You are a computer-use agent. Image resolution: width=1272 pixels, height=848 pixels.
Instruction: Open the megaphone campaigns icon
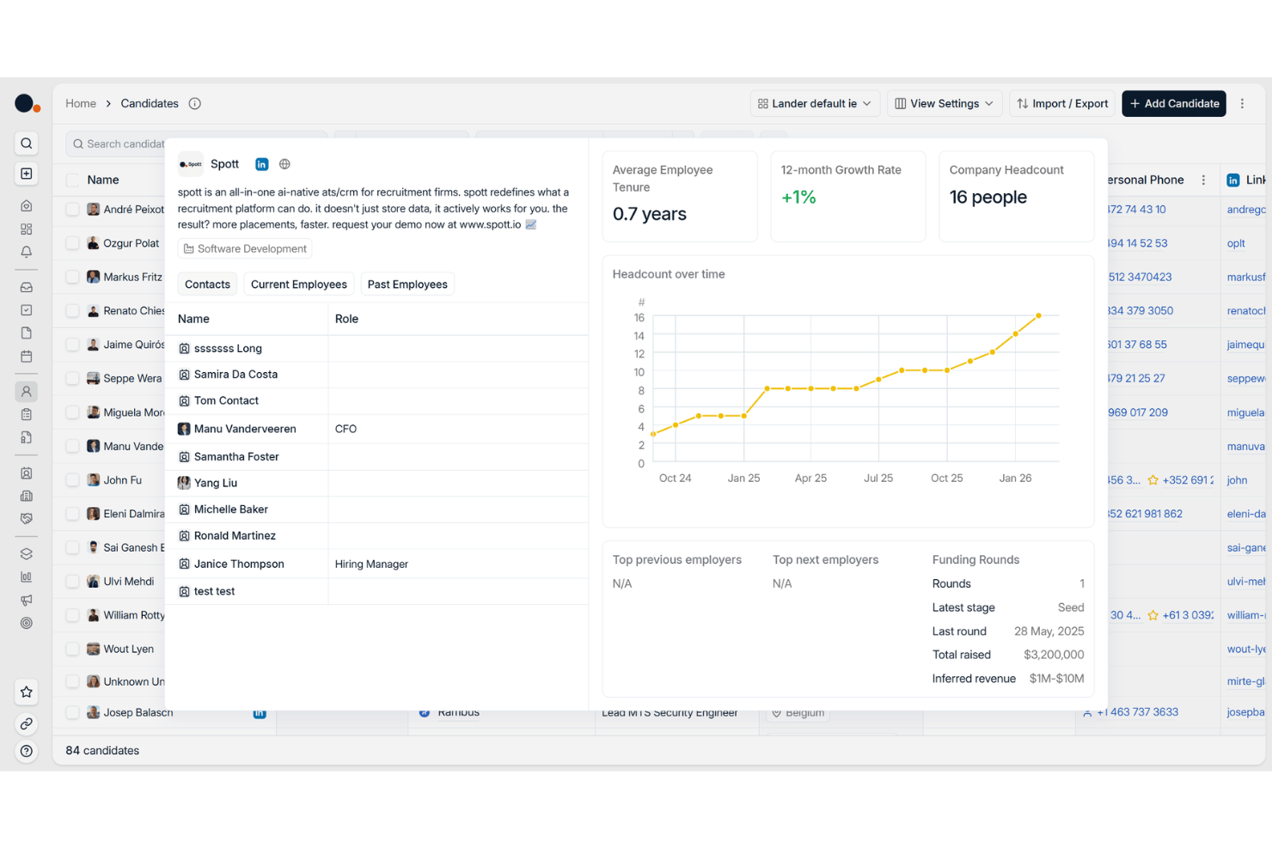click(x=27, y=600)
